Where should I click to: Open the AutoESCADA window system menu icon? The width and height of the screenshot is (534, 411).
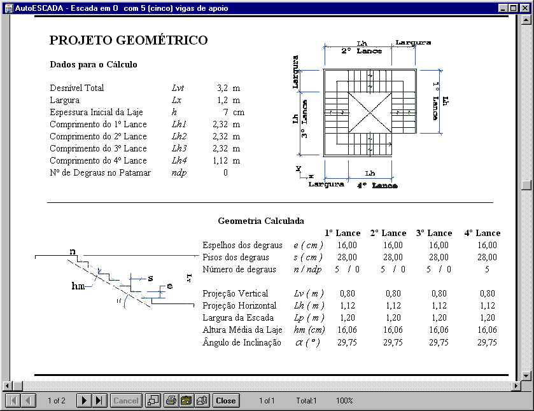[x=8, y=8]
